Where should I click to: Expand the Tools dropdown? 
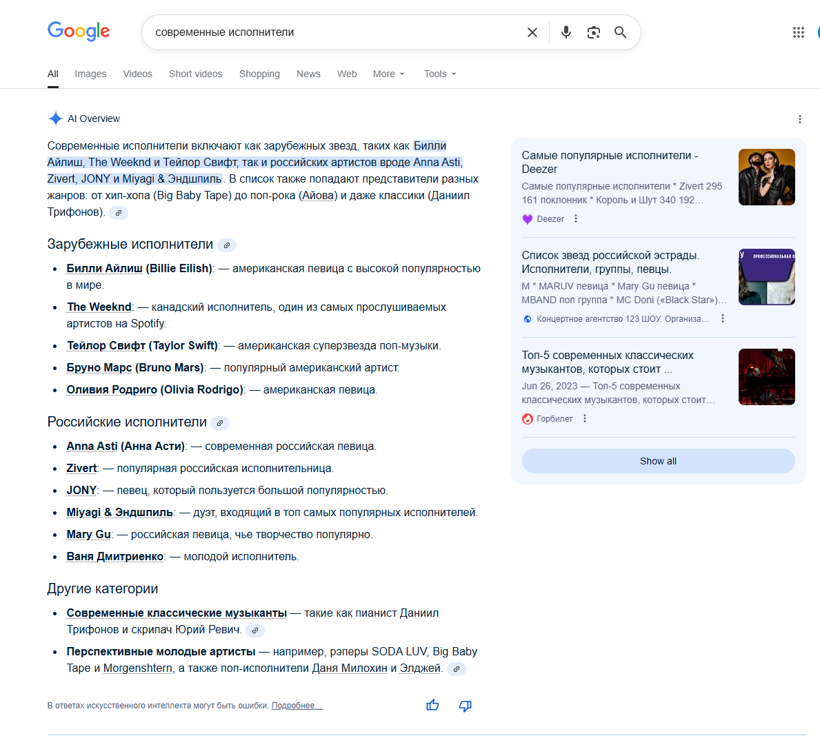point(440,74)
